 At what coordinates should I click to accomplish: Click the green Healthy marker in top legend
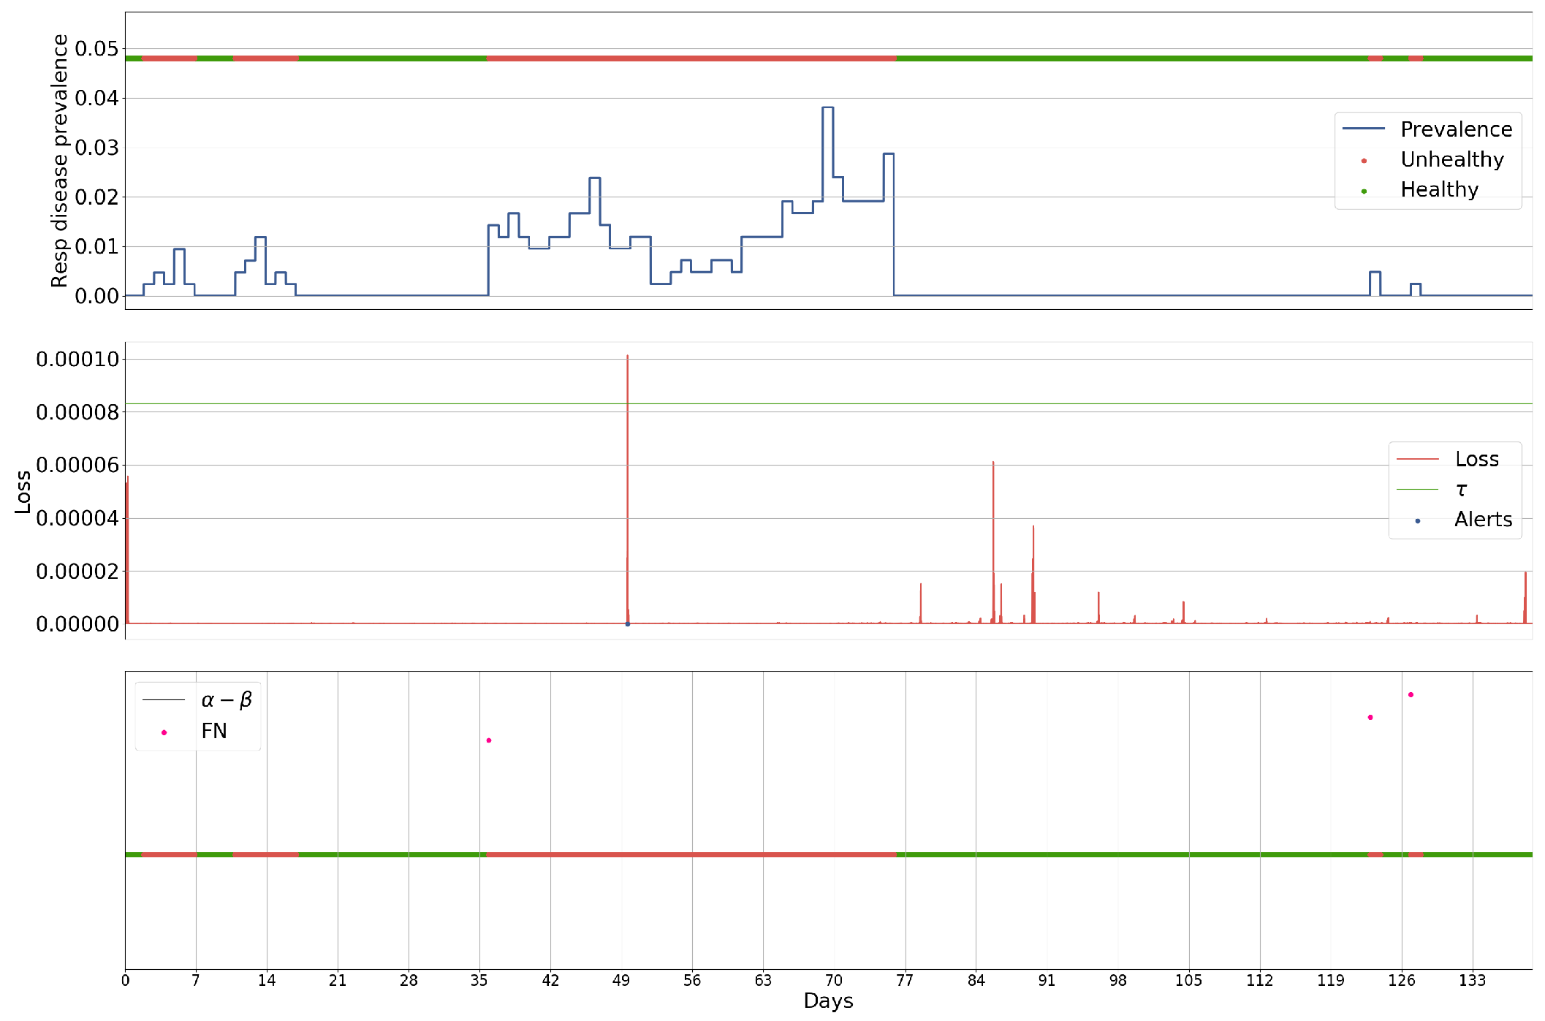coord(1364,191)
